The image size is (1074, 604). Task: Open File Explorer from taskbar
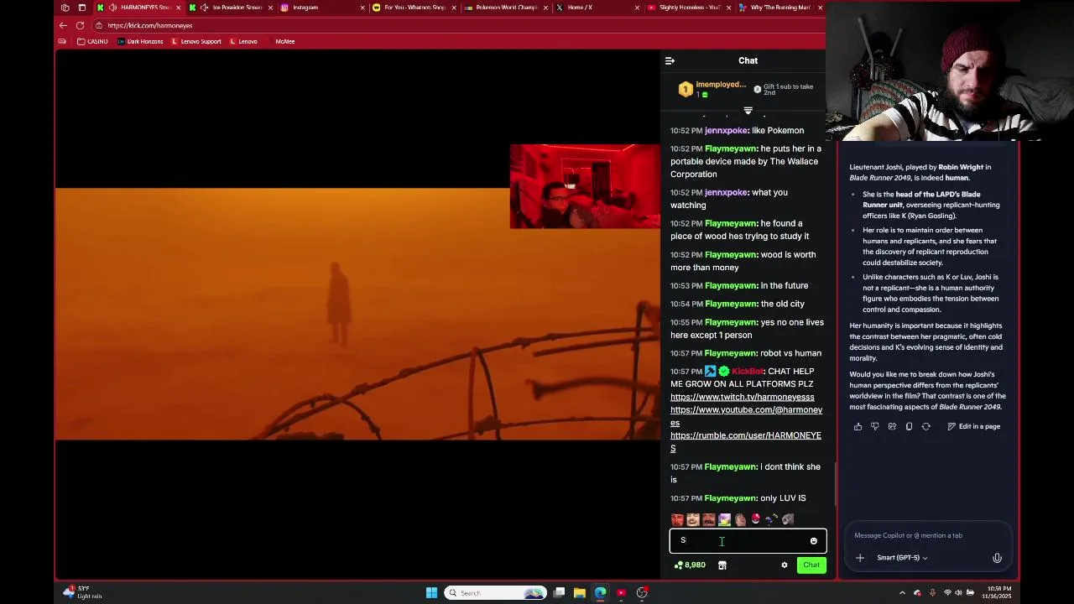[x=580, y=593]
